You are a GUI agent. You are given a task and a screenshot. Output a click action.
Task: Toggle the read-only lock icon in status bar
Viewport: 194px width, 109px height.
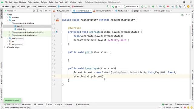pos(181,107)
